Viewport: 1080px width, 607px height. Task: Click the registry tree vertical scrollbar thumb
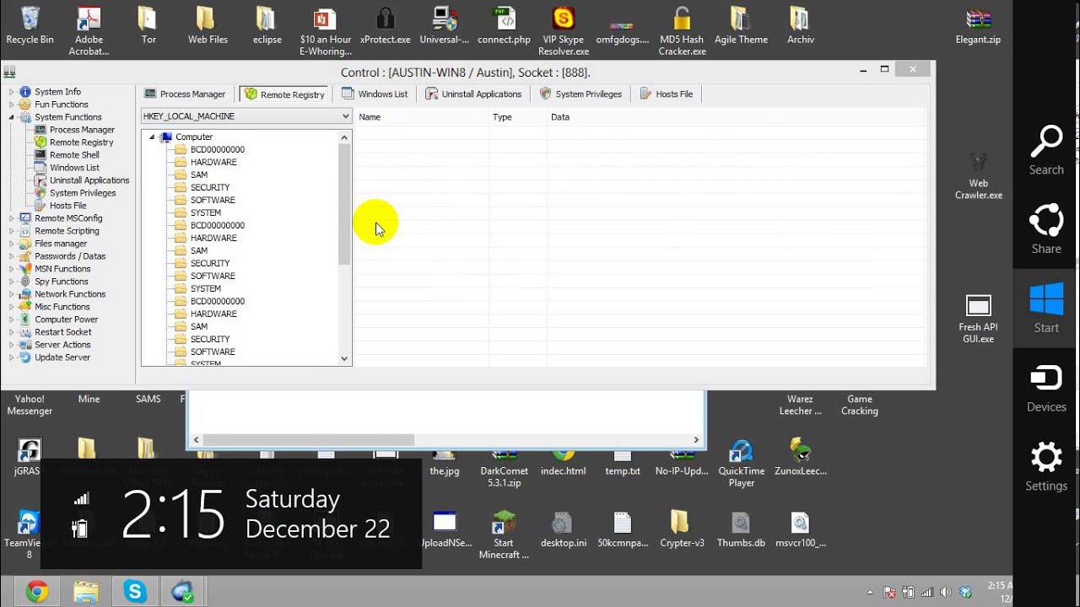tap(344, 205)
